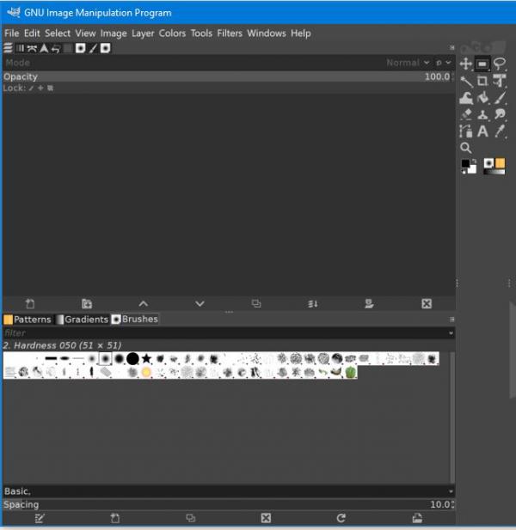Select the Paintbrush tool
Image resolution: width=516 pixels, height=530 pixels.
coord(500,98)
